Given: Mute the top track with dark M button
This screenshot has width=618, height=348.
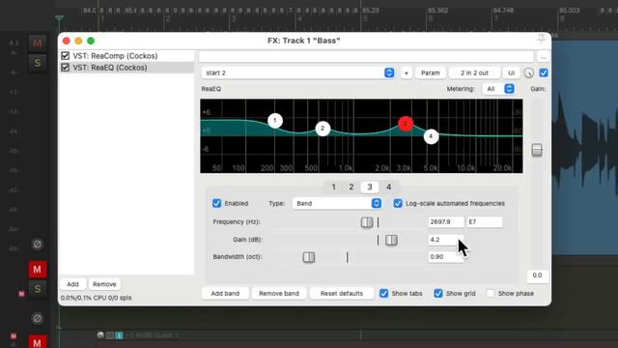Looking at the screenshot, I should (38, 43).
